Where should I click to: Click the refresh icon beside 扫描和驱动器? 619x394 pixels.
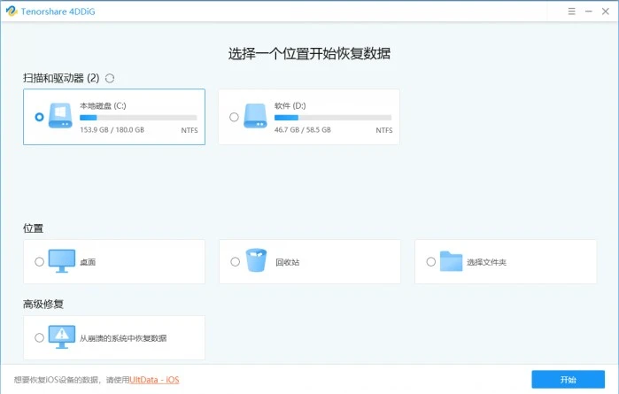110,79
